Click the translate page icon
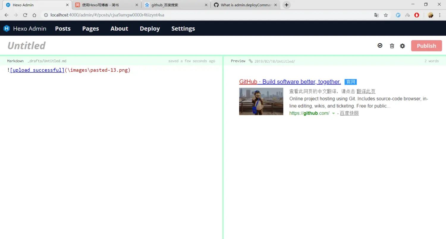446x239 pixels. pos(376,15)
